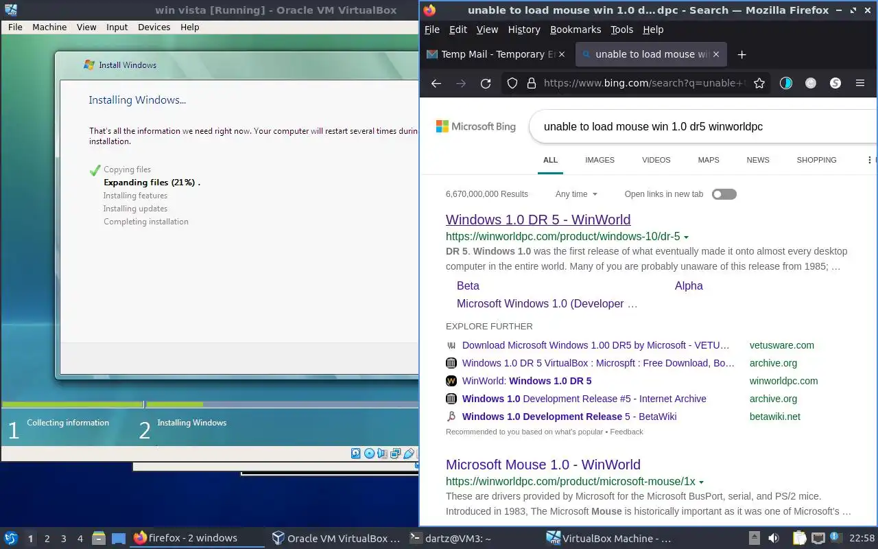Click the grey circular extension icon
This screenshot has height=549, width=878.
(x=811, y=83)
